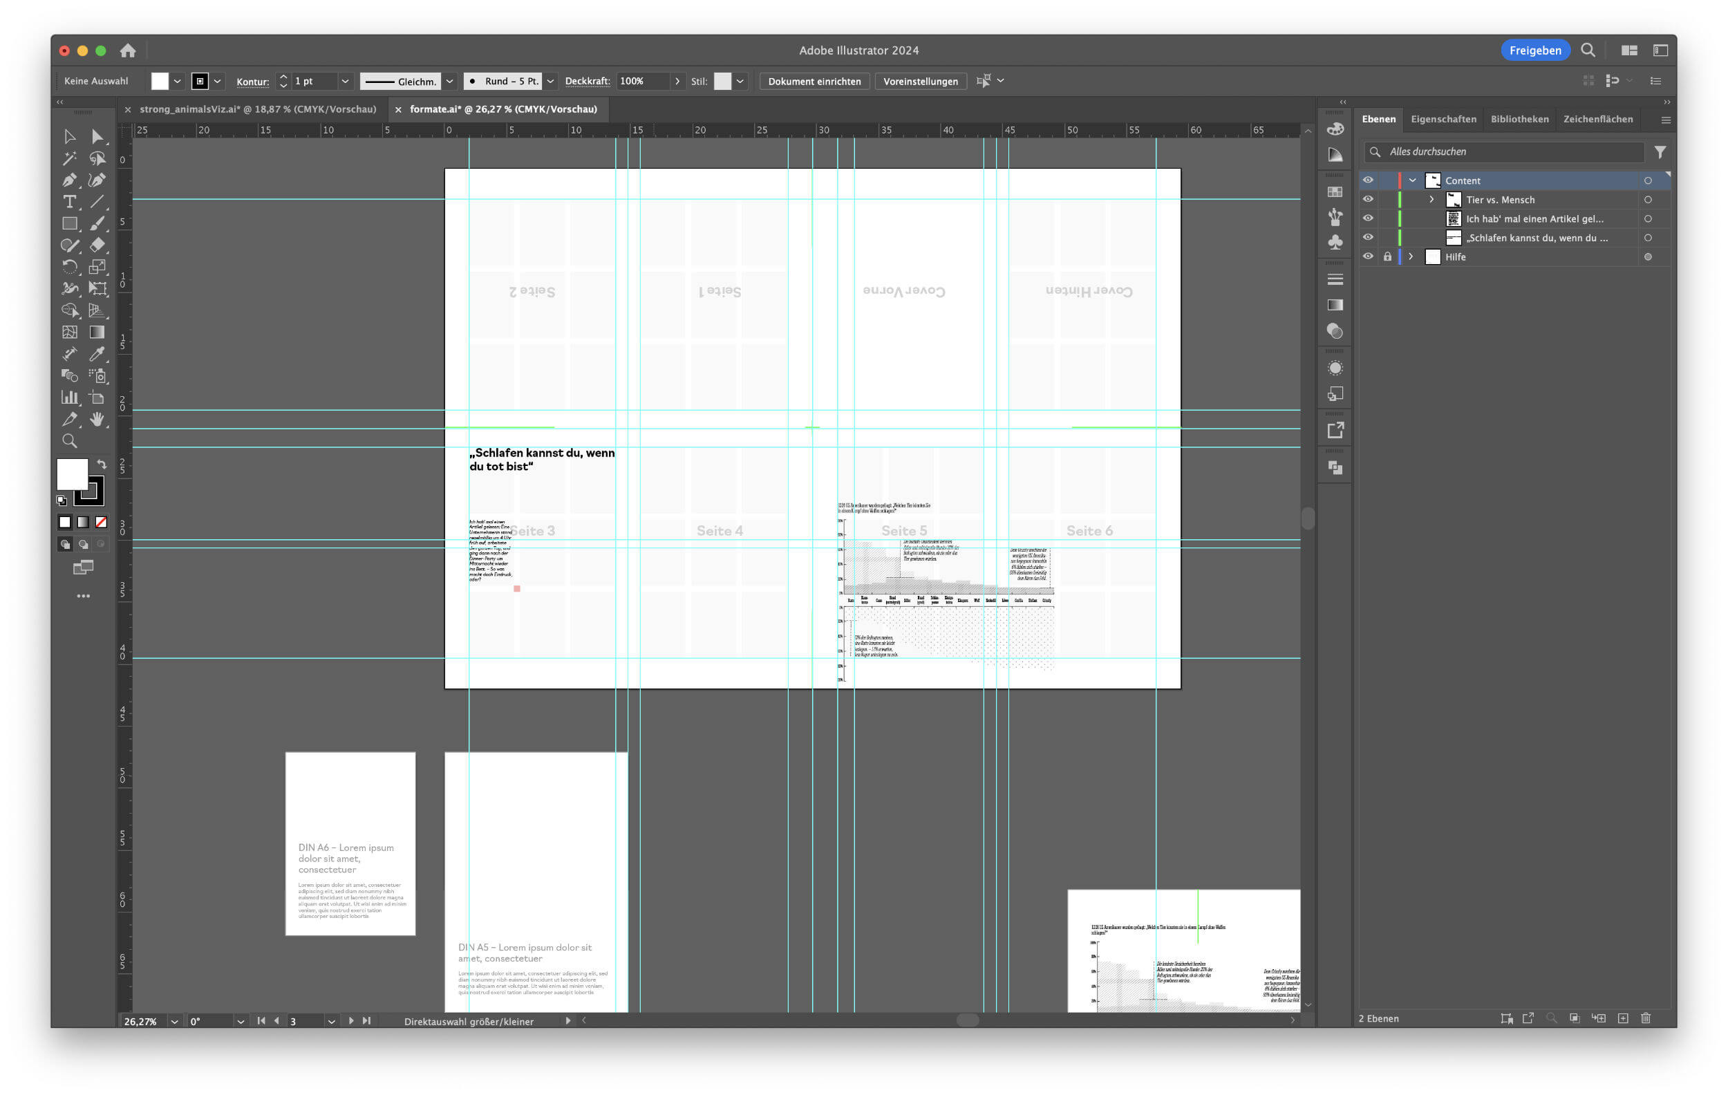Select the Magic Wand tool
Viewport: 1728px width, 1095px height.
[x=70, y=158]
